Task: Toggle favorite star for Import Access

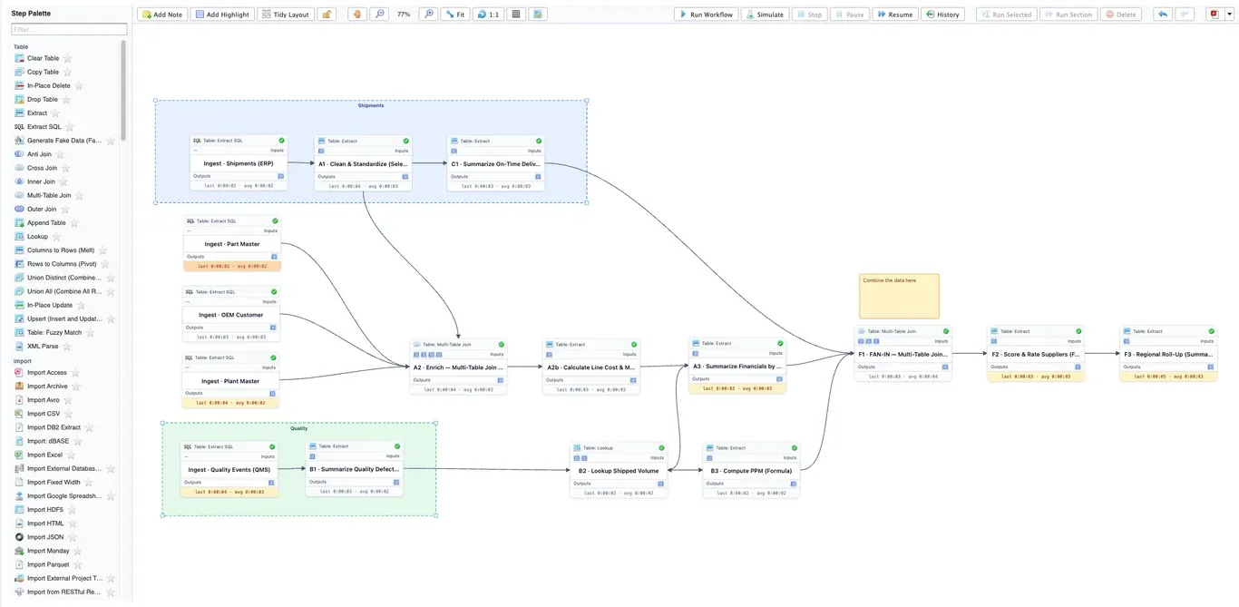Action: (75, 373)
